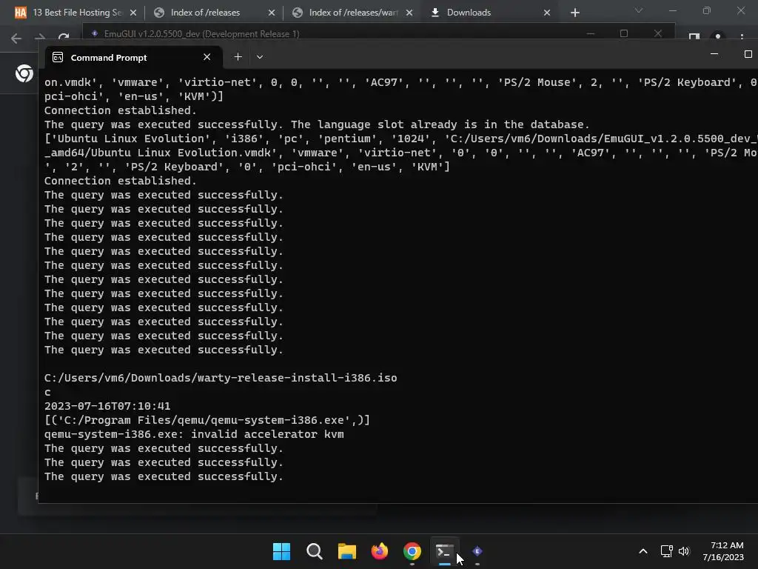Screen dimensions: 758x569
Task: Open Chrome three-dot menu
Action: pos(742,37)
